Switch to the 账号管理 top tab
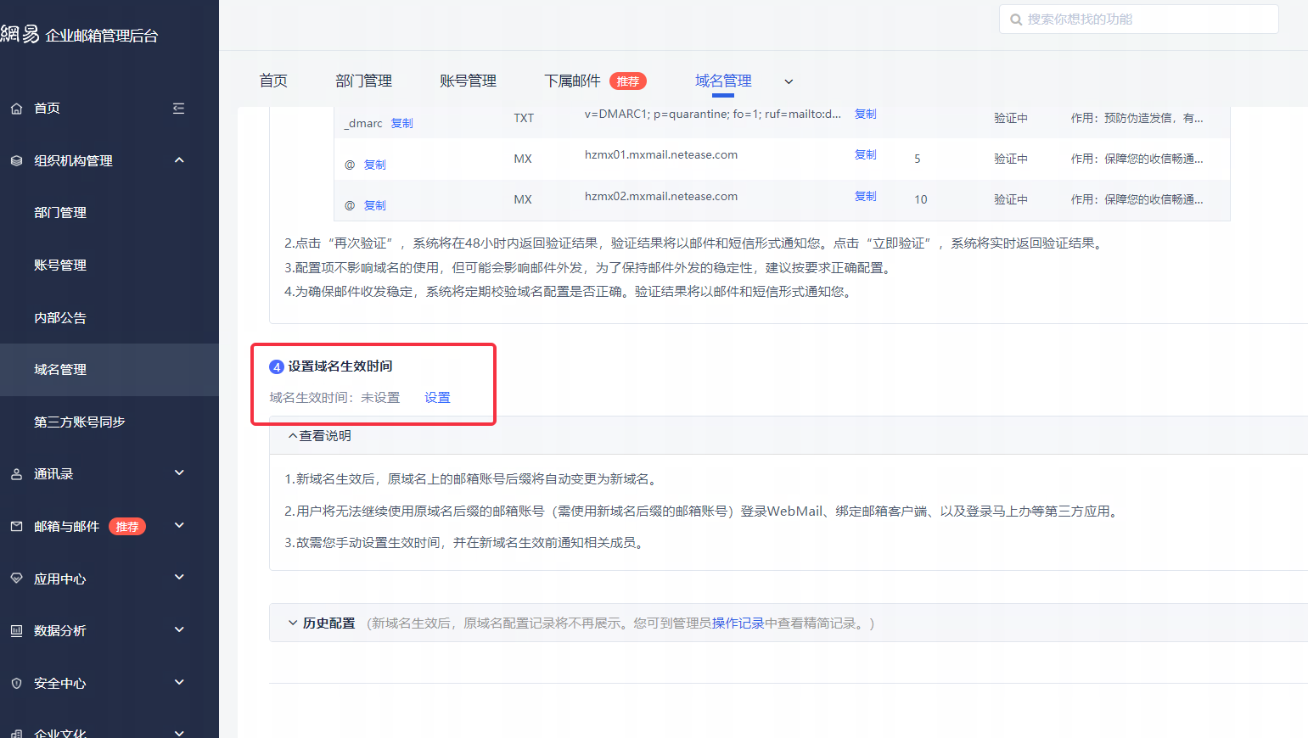Image resolution: width=1308 pixels, height=738 pixels. (468, 81)
